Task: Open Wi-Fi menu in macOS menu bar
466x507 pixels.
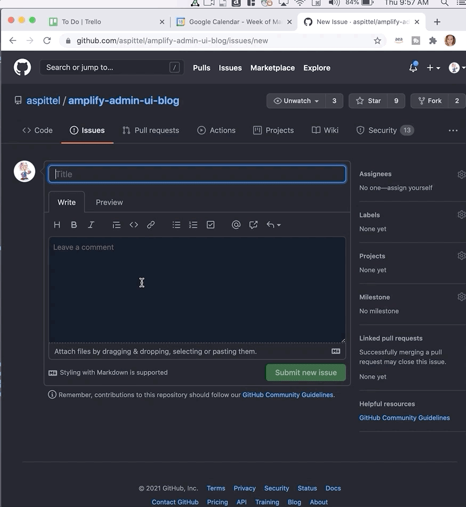Action: point(300,3)
